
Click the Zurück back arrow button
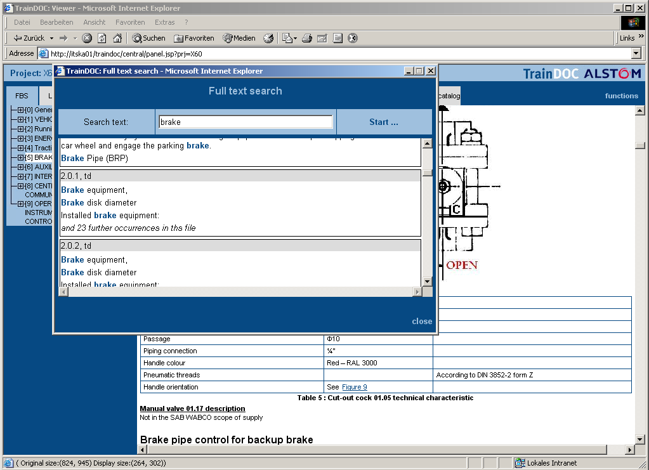(28, 38)
